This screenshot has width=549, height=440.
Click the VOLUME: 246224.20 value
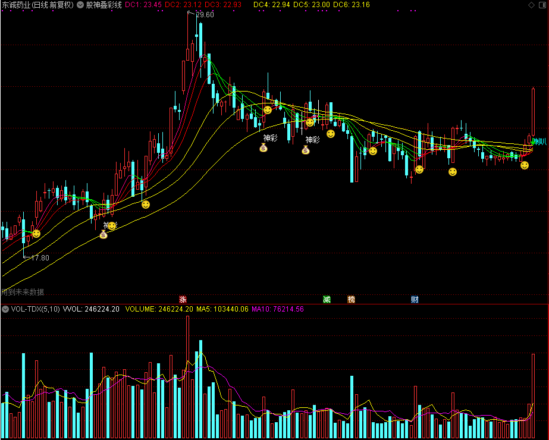pyautogui.click(x=159, y=309)
